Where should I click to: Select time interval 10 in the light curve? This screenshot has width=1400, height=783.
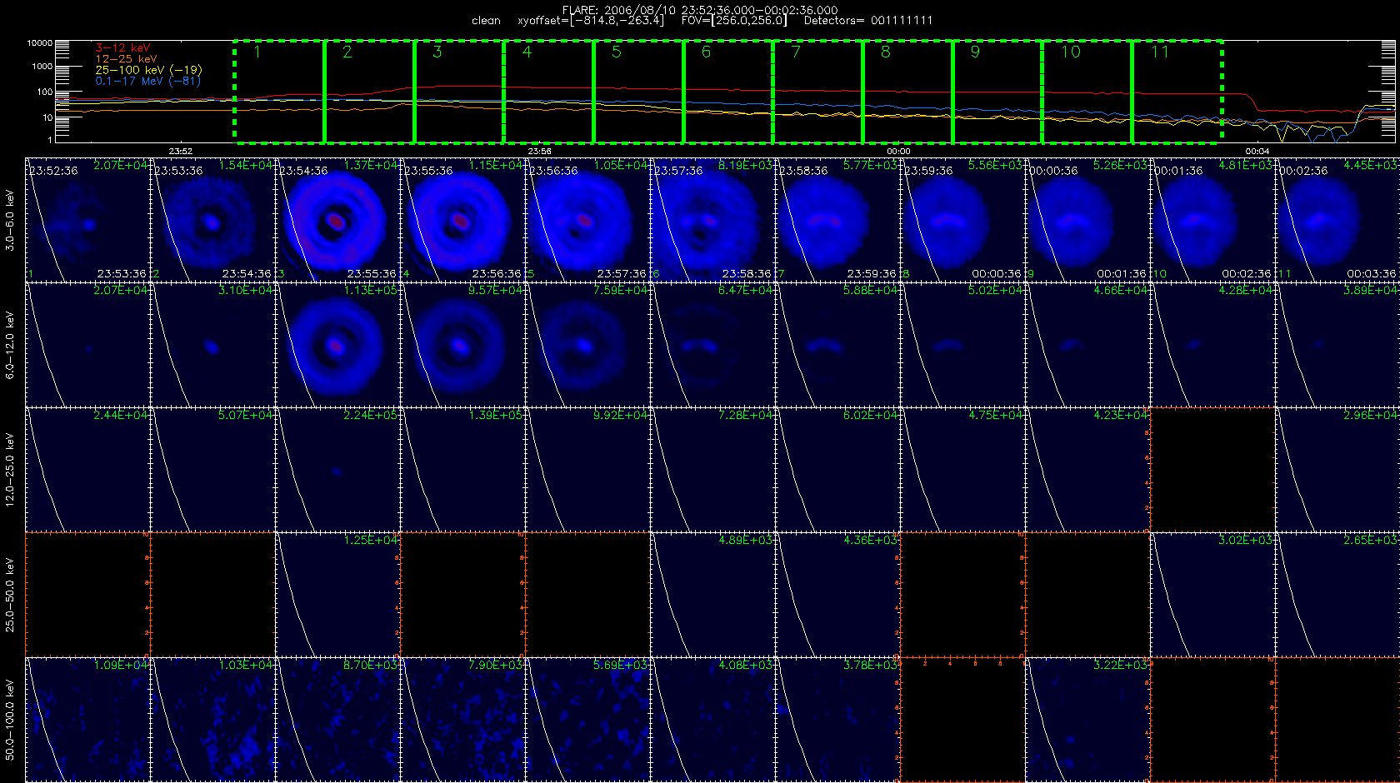pyautogui.click(x=1087, y=92)
